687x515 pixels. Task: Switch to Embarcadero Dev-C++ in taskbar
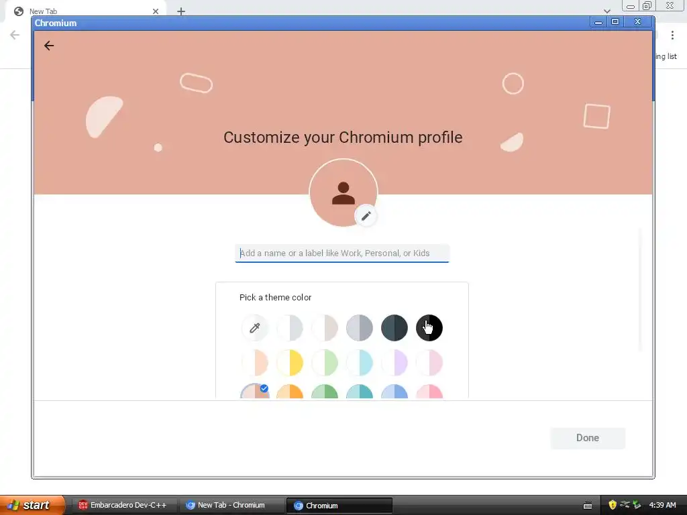123,505
